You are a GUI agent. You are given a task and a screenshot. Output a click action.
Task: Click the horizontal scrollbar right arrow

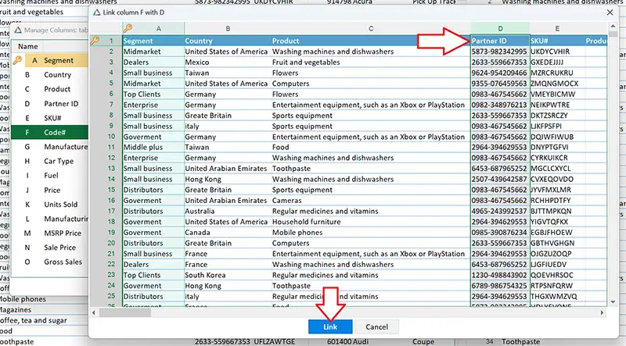602,313
